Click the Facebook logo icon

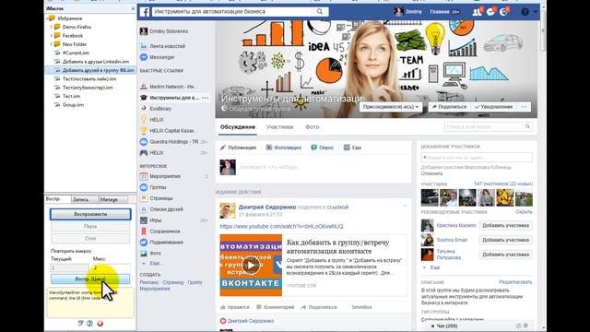click(145, 12)
